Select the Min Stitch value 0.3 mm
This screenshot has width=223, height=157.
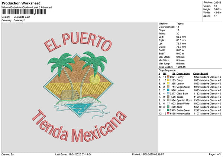180,60
